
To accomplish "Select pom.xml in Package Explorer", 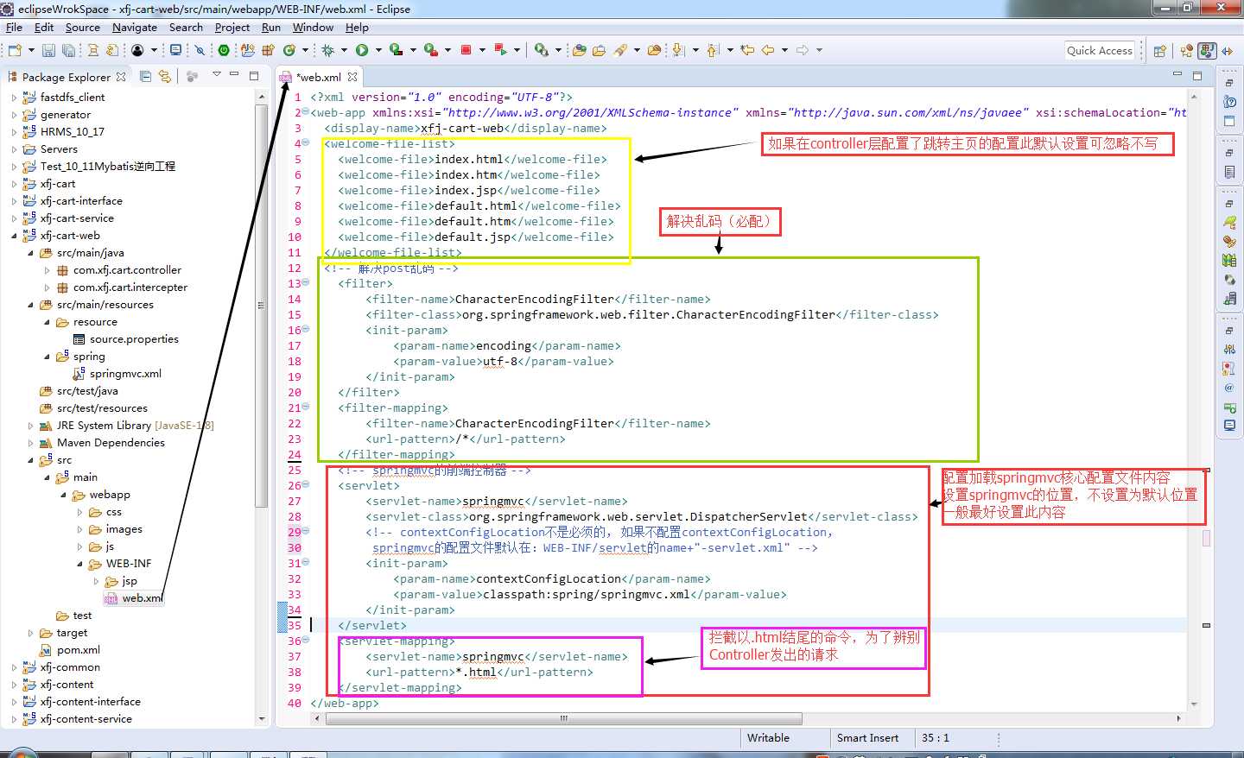I will (78, 650).
